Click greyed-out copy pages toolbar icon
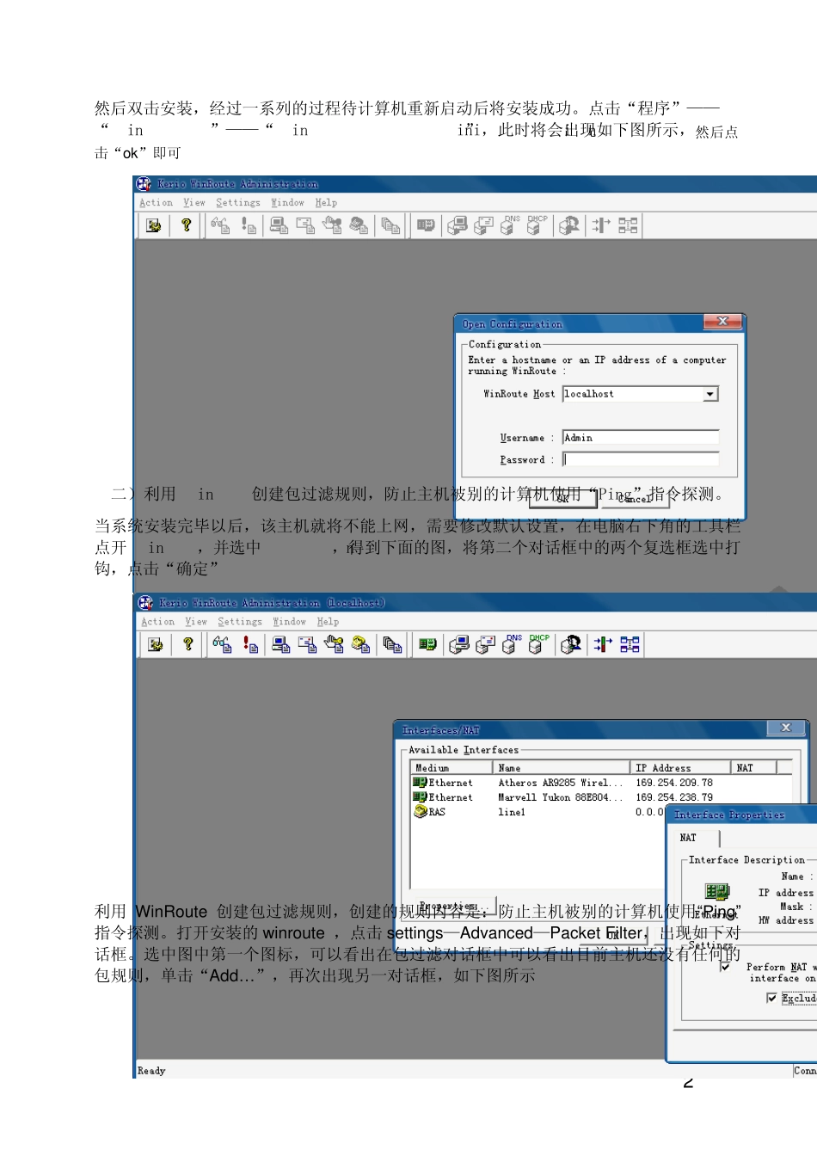The image size is (817, 1156). tap(390, 225)
